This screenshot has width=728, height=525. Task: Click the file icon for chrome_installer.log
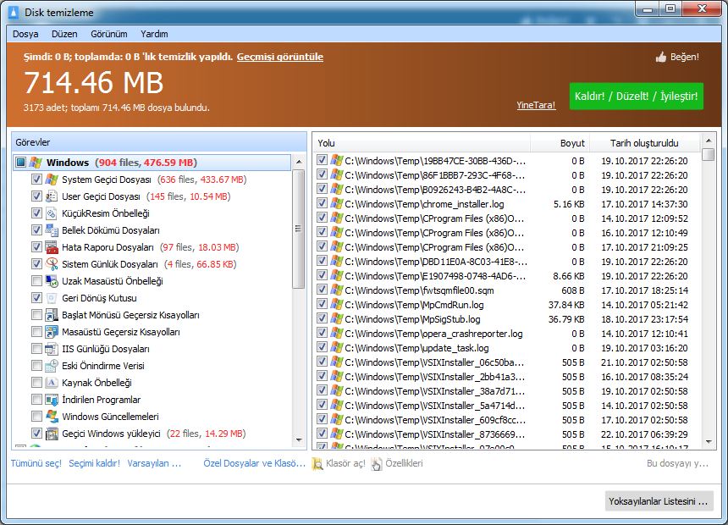(x=337, y=203)
